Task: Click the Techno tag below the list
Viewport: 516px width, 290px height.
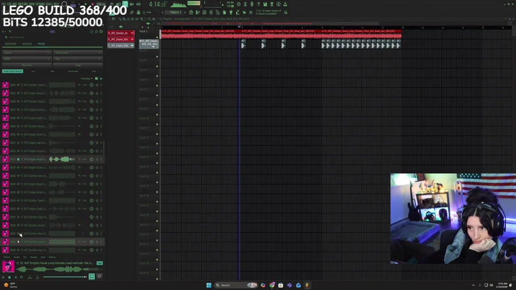Action: tap(6, 257)
